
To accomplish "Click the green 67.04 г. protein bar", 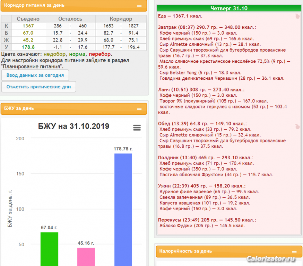I will (49, 249).
